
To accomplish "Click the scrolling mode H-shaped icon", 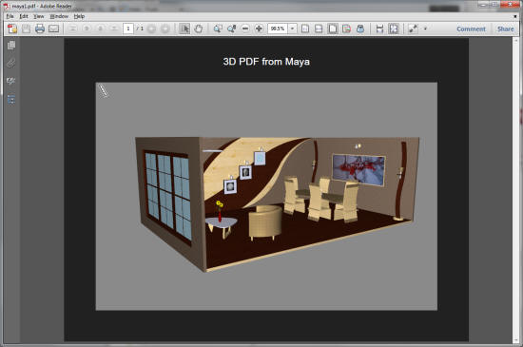I will click(x=379, y=29).
